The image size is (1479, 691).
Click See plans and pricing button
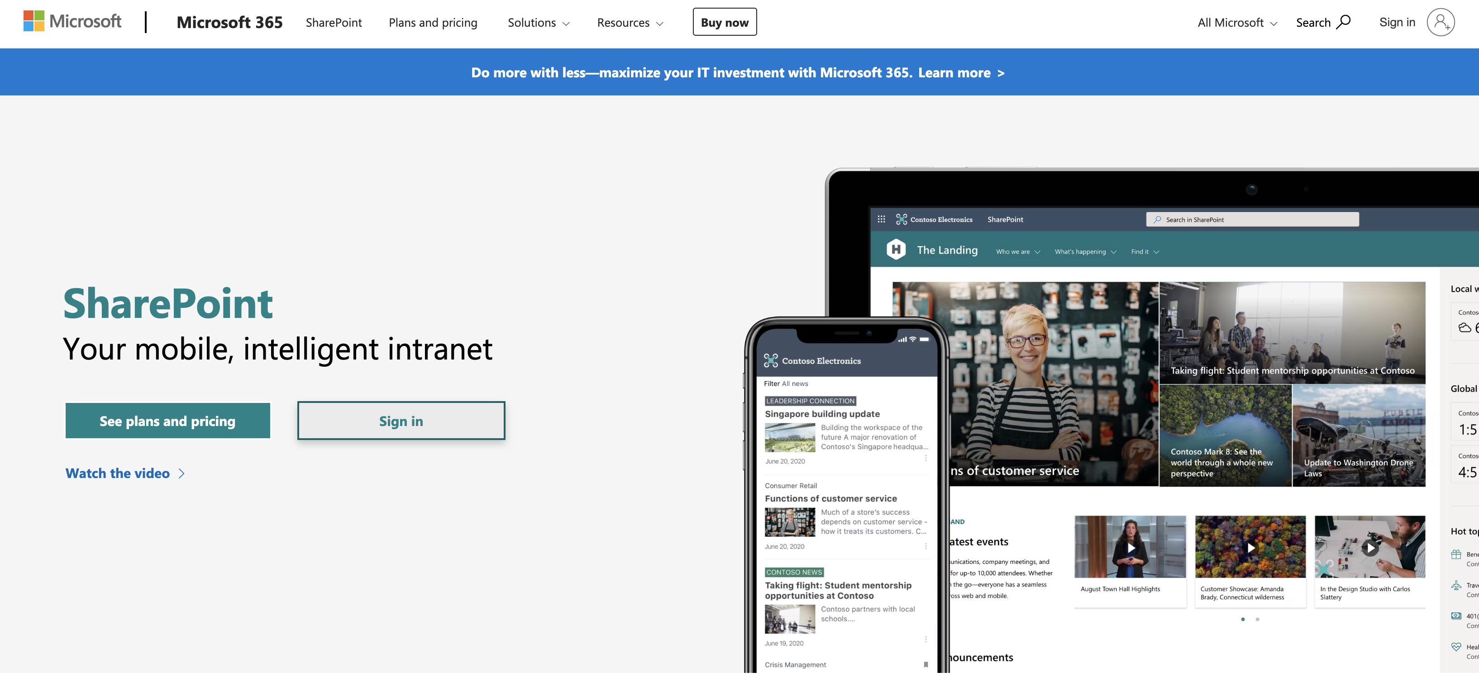pos(167,421)
